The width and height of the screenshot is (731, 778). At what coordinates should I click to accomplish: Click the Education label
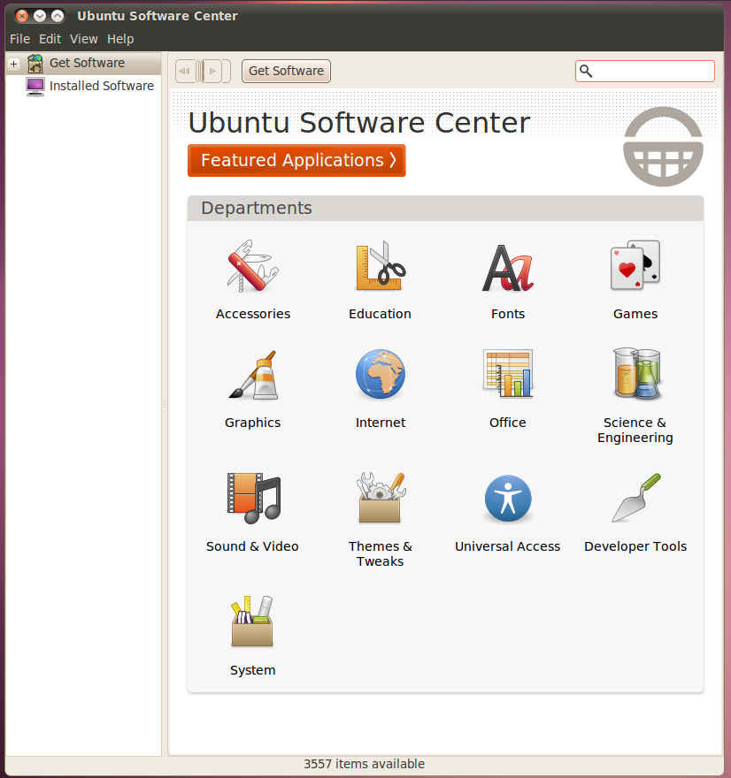(380, 314)
